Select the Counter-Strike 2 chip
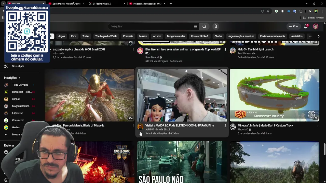Screen dimensions: 326x183 click(200, 36)
